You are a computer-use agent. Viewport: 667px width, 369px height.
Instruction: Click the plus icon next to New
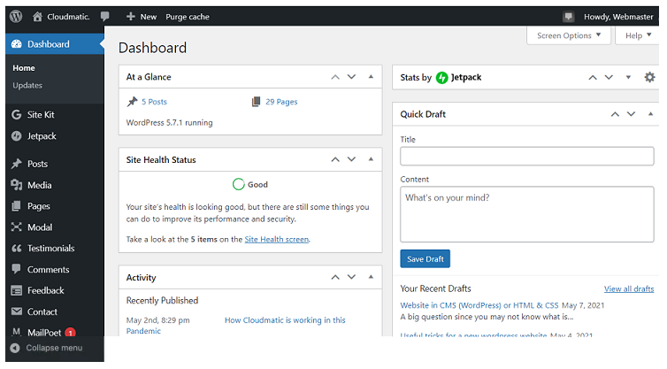pyautogui.click(x=131, y=17)
